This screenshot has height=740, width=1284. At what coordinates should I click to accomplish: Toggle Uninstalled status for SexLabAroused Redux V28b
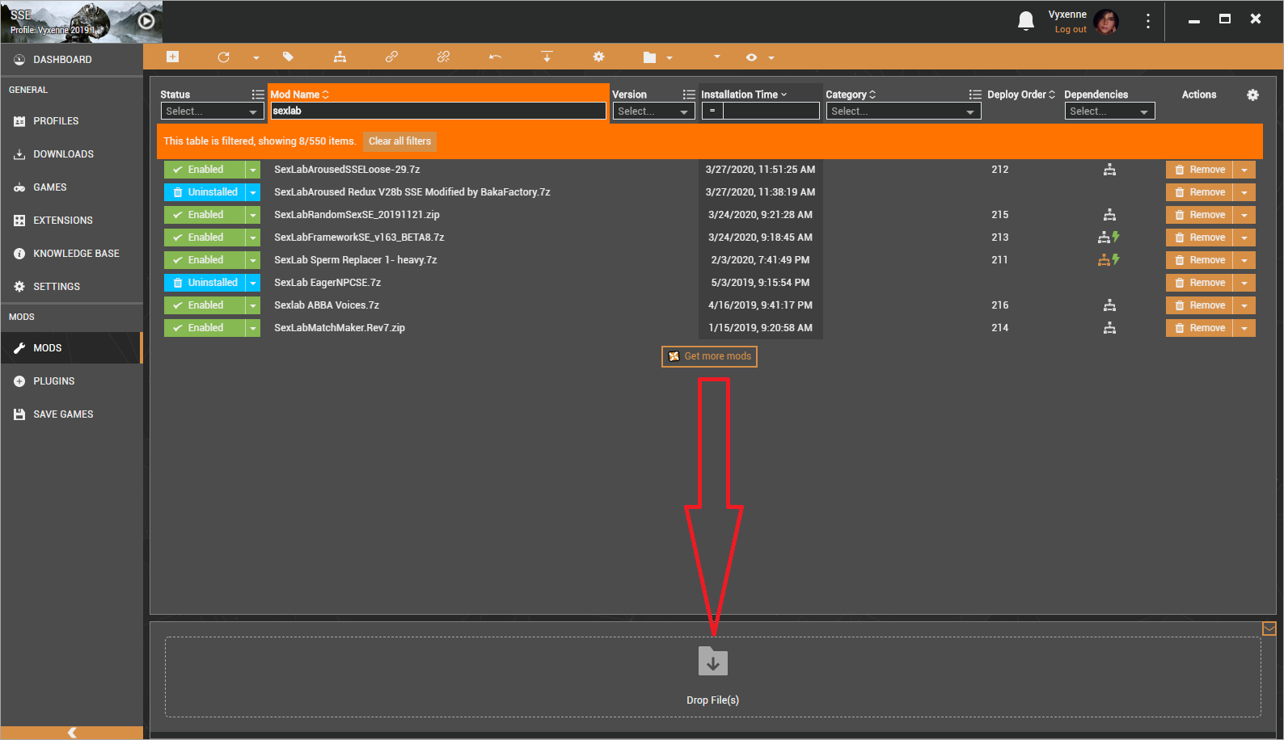coord(205,192)
